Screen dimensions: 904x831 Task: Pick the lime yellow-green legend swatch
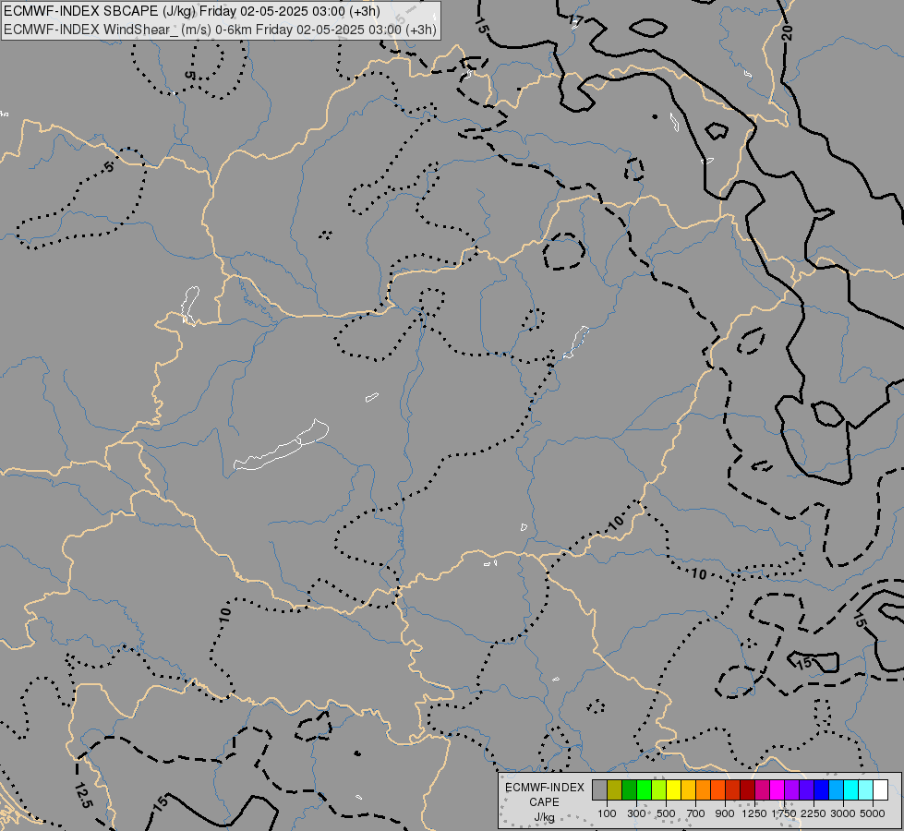coord(659,789)
